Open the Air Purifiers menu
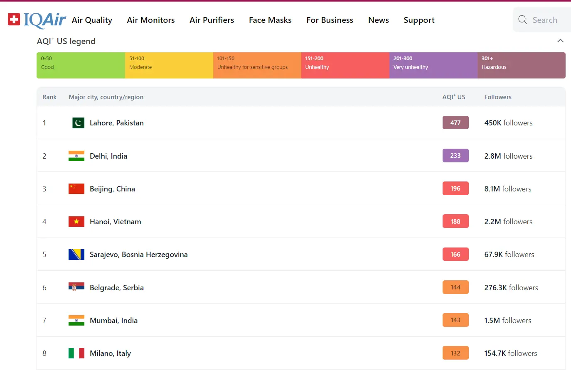The width and height of the screenshot is (571, 370). click(212, 20)
